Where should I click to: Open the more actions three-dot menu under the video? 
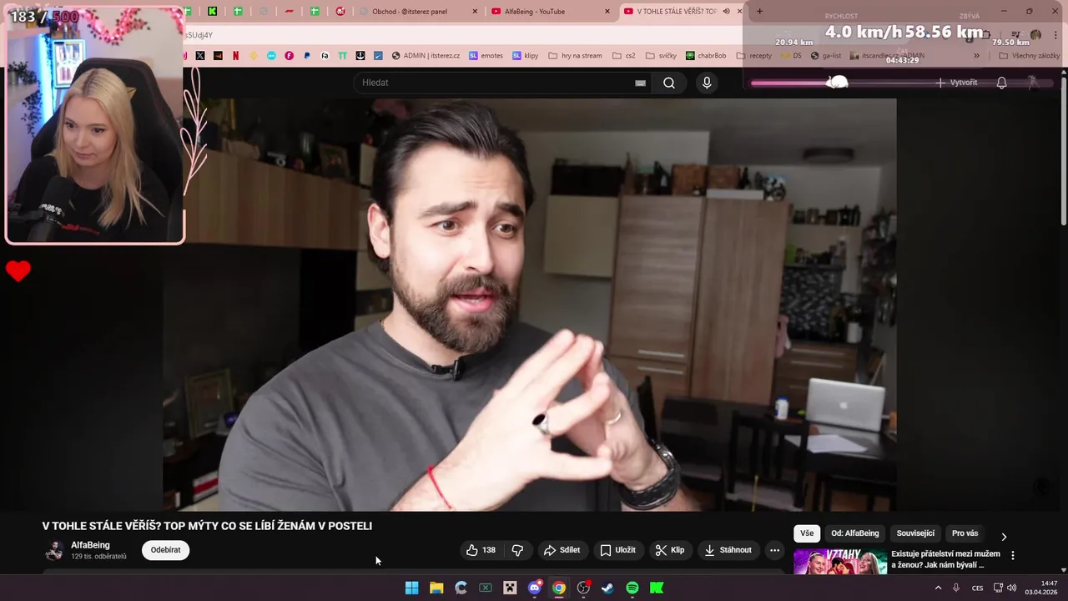(x=774, y=550)
